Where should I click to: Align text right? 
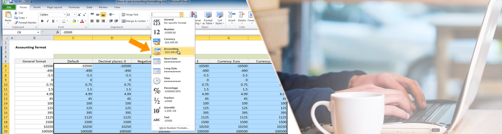(103, 21)
